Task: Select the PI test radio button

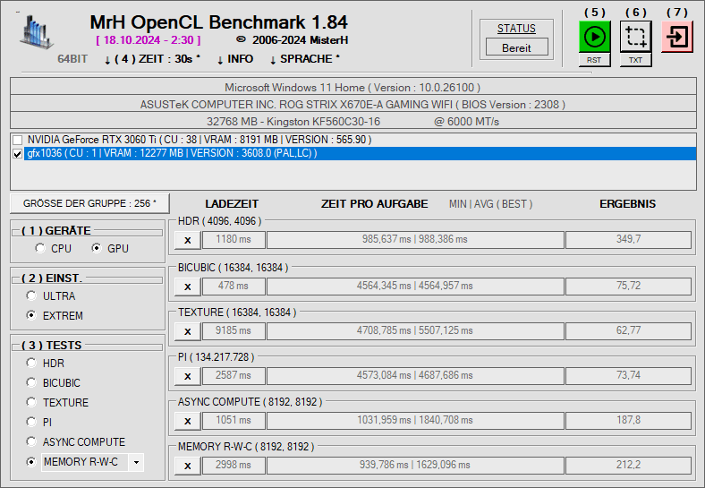Action: pyautogui.click(x=31, y=422)
